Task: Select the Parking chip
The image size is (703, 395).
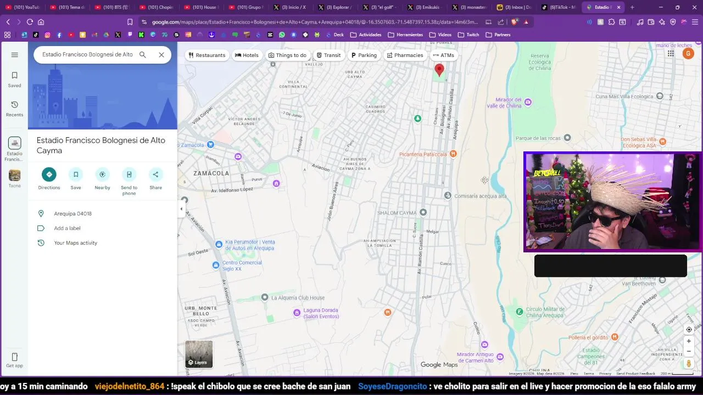Action: (364, 55)
